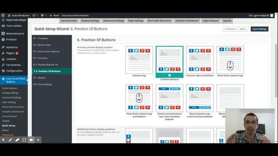Viewport: 278px width, 156px height.
Task: Select the pen drawing annotation tool
Action: (x=10, y=140)
